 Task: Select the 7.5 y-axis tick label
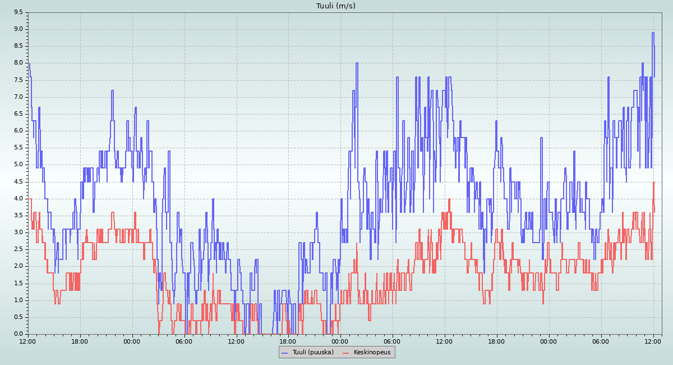(18, 80)
